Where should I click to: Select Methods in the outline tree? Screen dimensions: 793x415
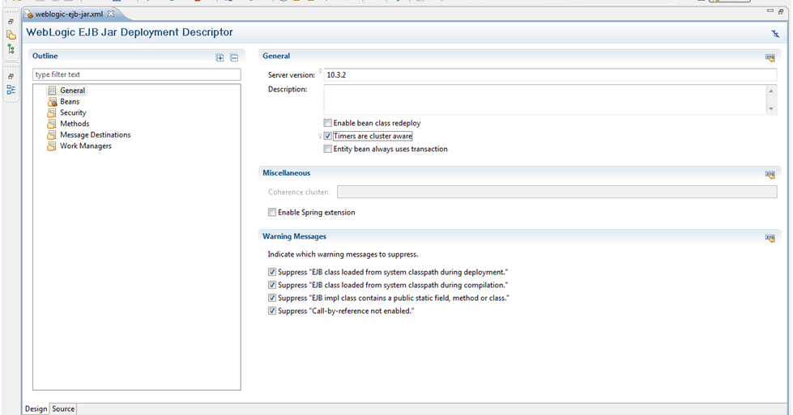(x=75, y=124)
